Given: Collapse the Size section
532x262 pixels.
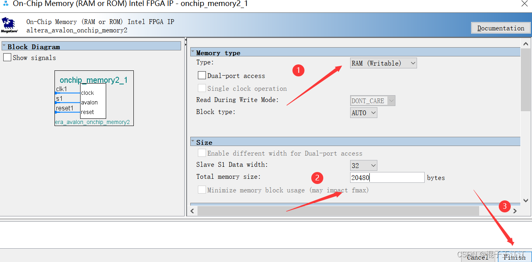Looking at the screenshot, I should (193, 142).
